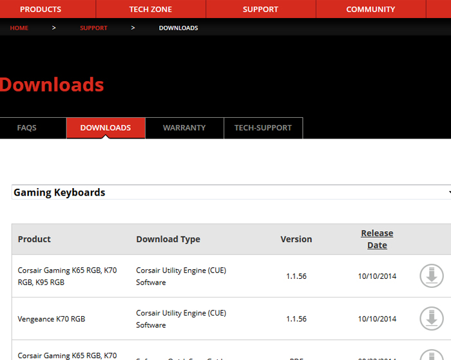This screenshot has height=360, width=451.
Task: Go to Support breadcrumb link
Action: point(93,28)
